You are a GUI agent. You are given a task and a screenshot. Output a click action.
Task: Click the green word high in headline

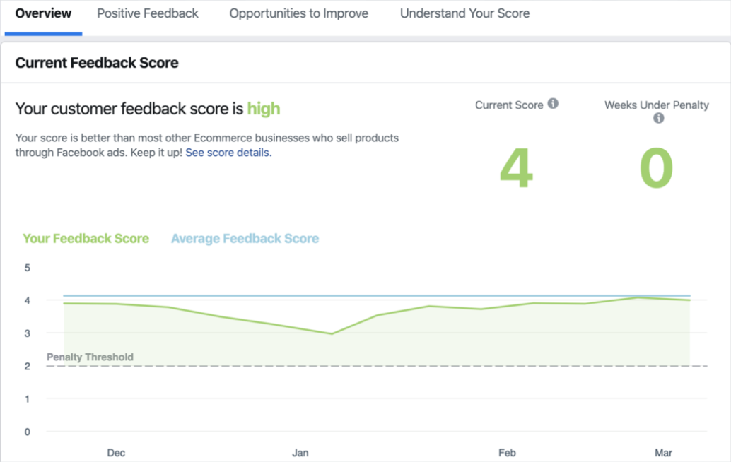264,109
